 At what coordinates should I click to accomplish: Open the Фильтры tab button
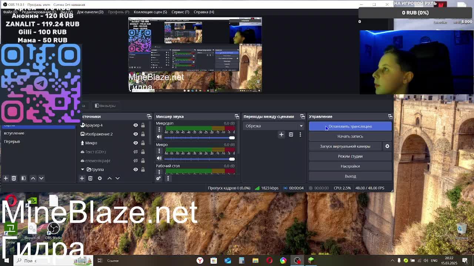pyautogui.click(x=105, y=106)
